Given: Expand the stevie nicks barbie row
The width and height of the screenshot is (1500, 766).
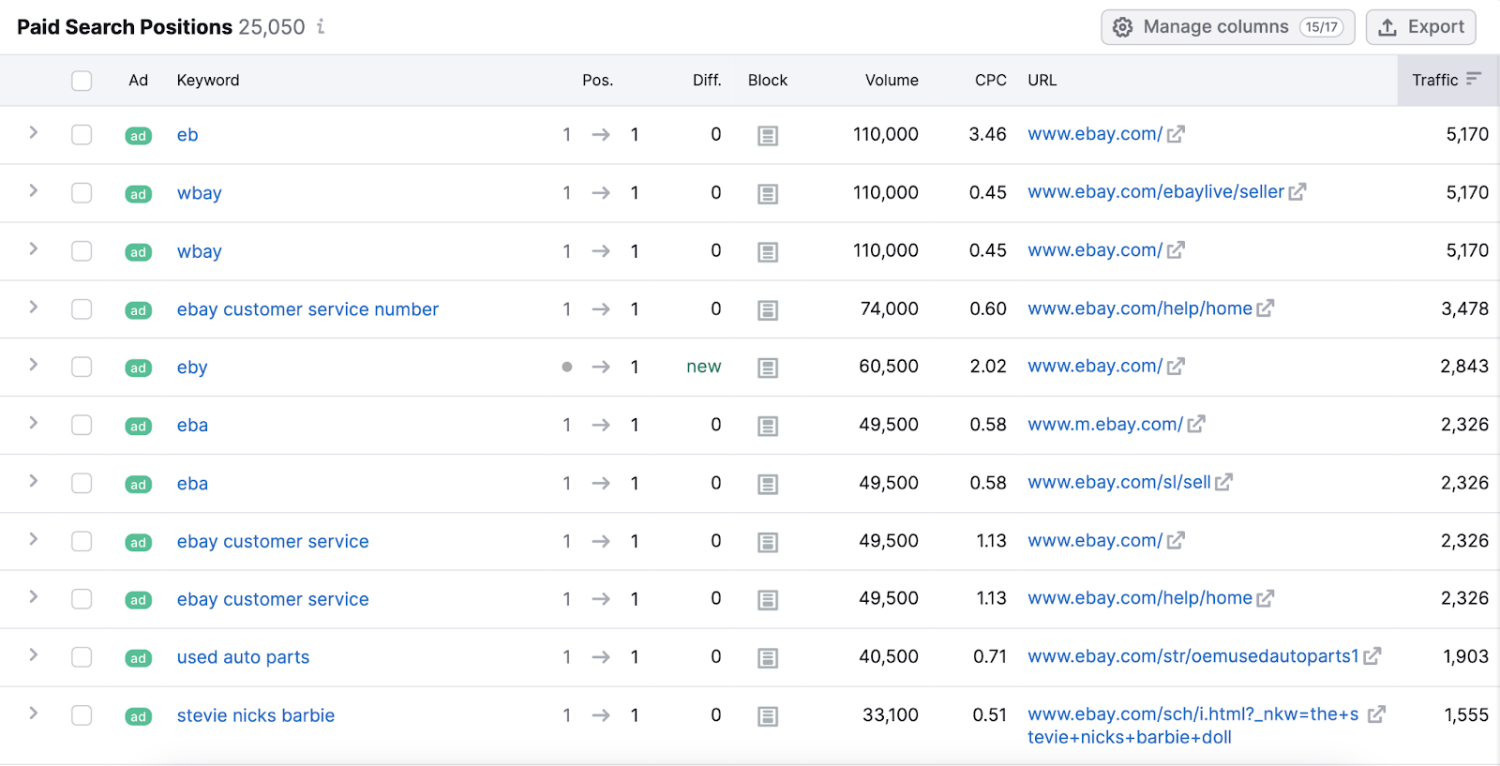Looking at the screenshot, I should 34,713.
